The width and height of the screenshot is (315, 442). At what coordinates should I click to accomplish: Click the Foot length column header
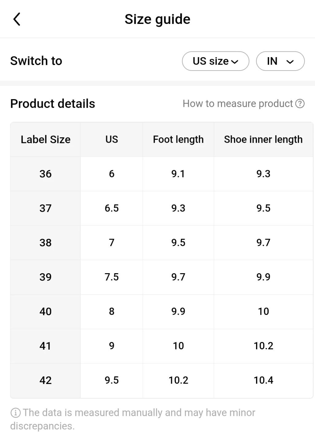(178, 140)
